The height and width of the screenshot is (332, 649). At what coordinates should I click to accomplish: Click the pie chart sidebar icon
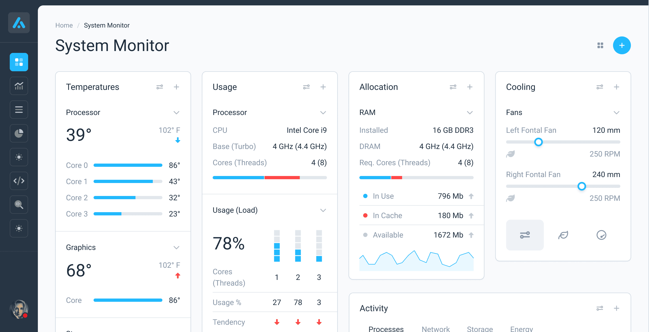tap(19, 133)
